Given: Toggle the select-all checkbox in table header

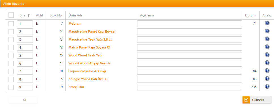Looking at the screenshot, I should pos(11,15).
